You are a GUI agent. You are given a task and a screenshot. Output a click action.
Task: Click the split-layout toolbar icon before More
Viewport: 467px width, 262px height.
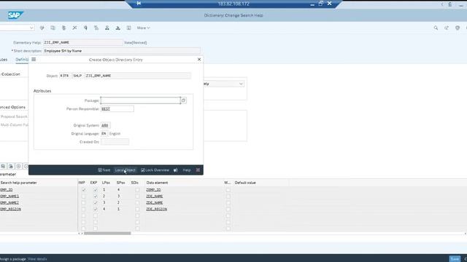tap(128, 28)
